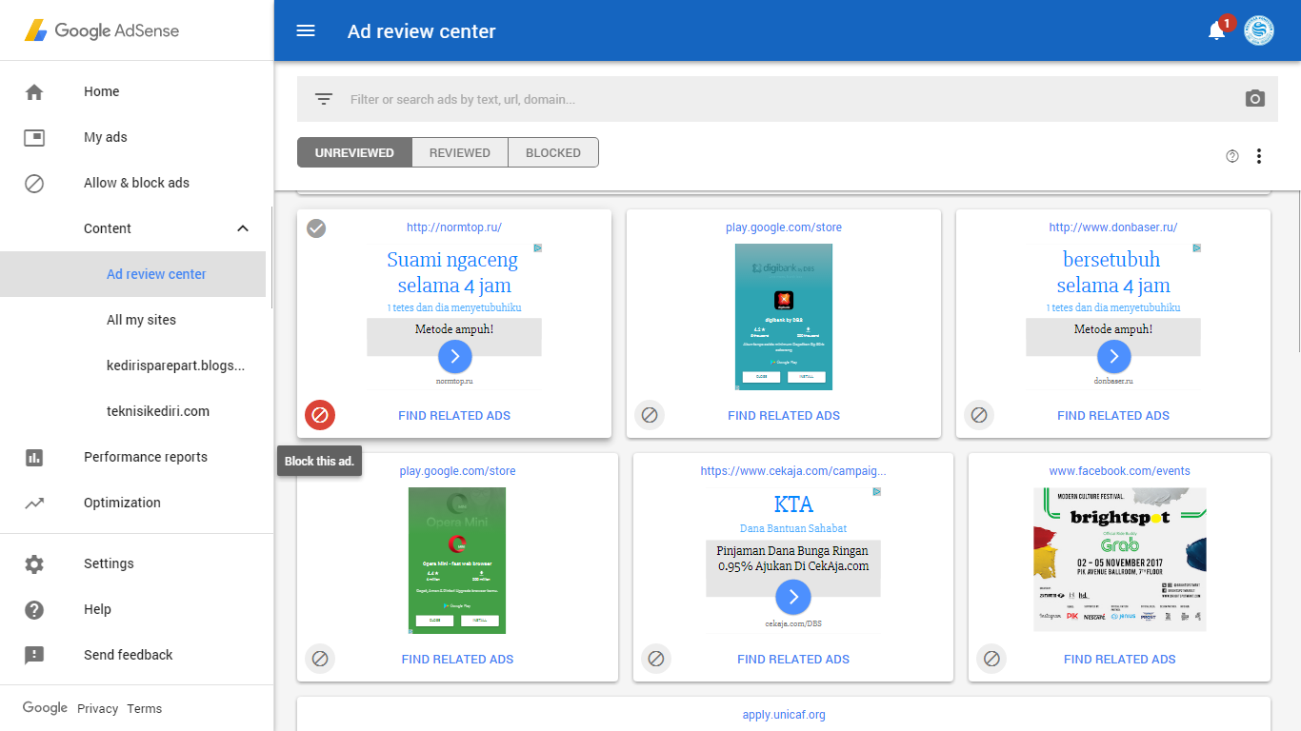The image size is (1301, 731).
Task: Click the Settings gear icon
Action: (34, 563)
